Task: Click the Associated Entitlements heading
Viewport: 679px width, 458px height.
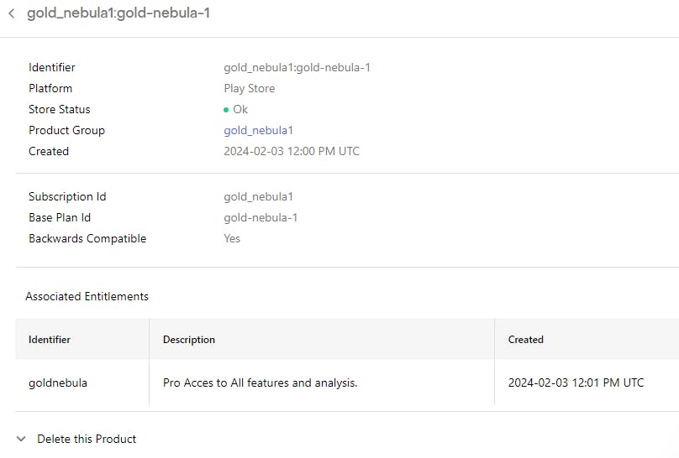Action: (87, 296)
